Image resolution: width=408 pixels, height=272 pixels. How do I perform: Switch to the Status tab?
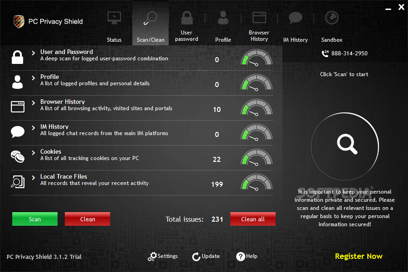[x=114, y=40]
